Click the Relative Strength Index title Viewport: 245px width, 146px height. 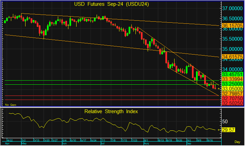111,111
